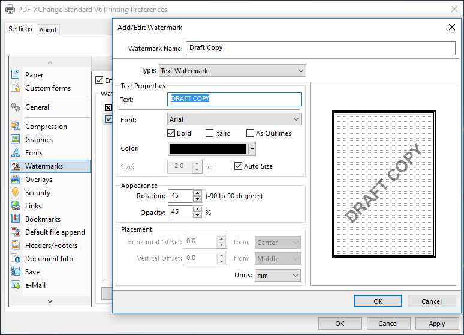
Task: Uncheck the Auto Size checkbox
Action: tap(238, 166)
